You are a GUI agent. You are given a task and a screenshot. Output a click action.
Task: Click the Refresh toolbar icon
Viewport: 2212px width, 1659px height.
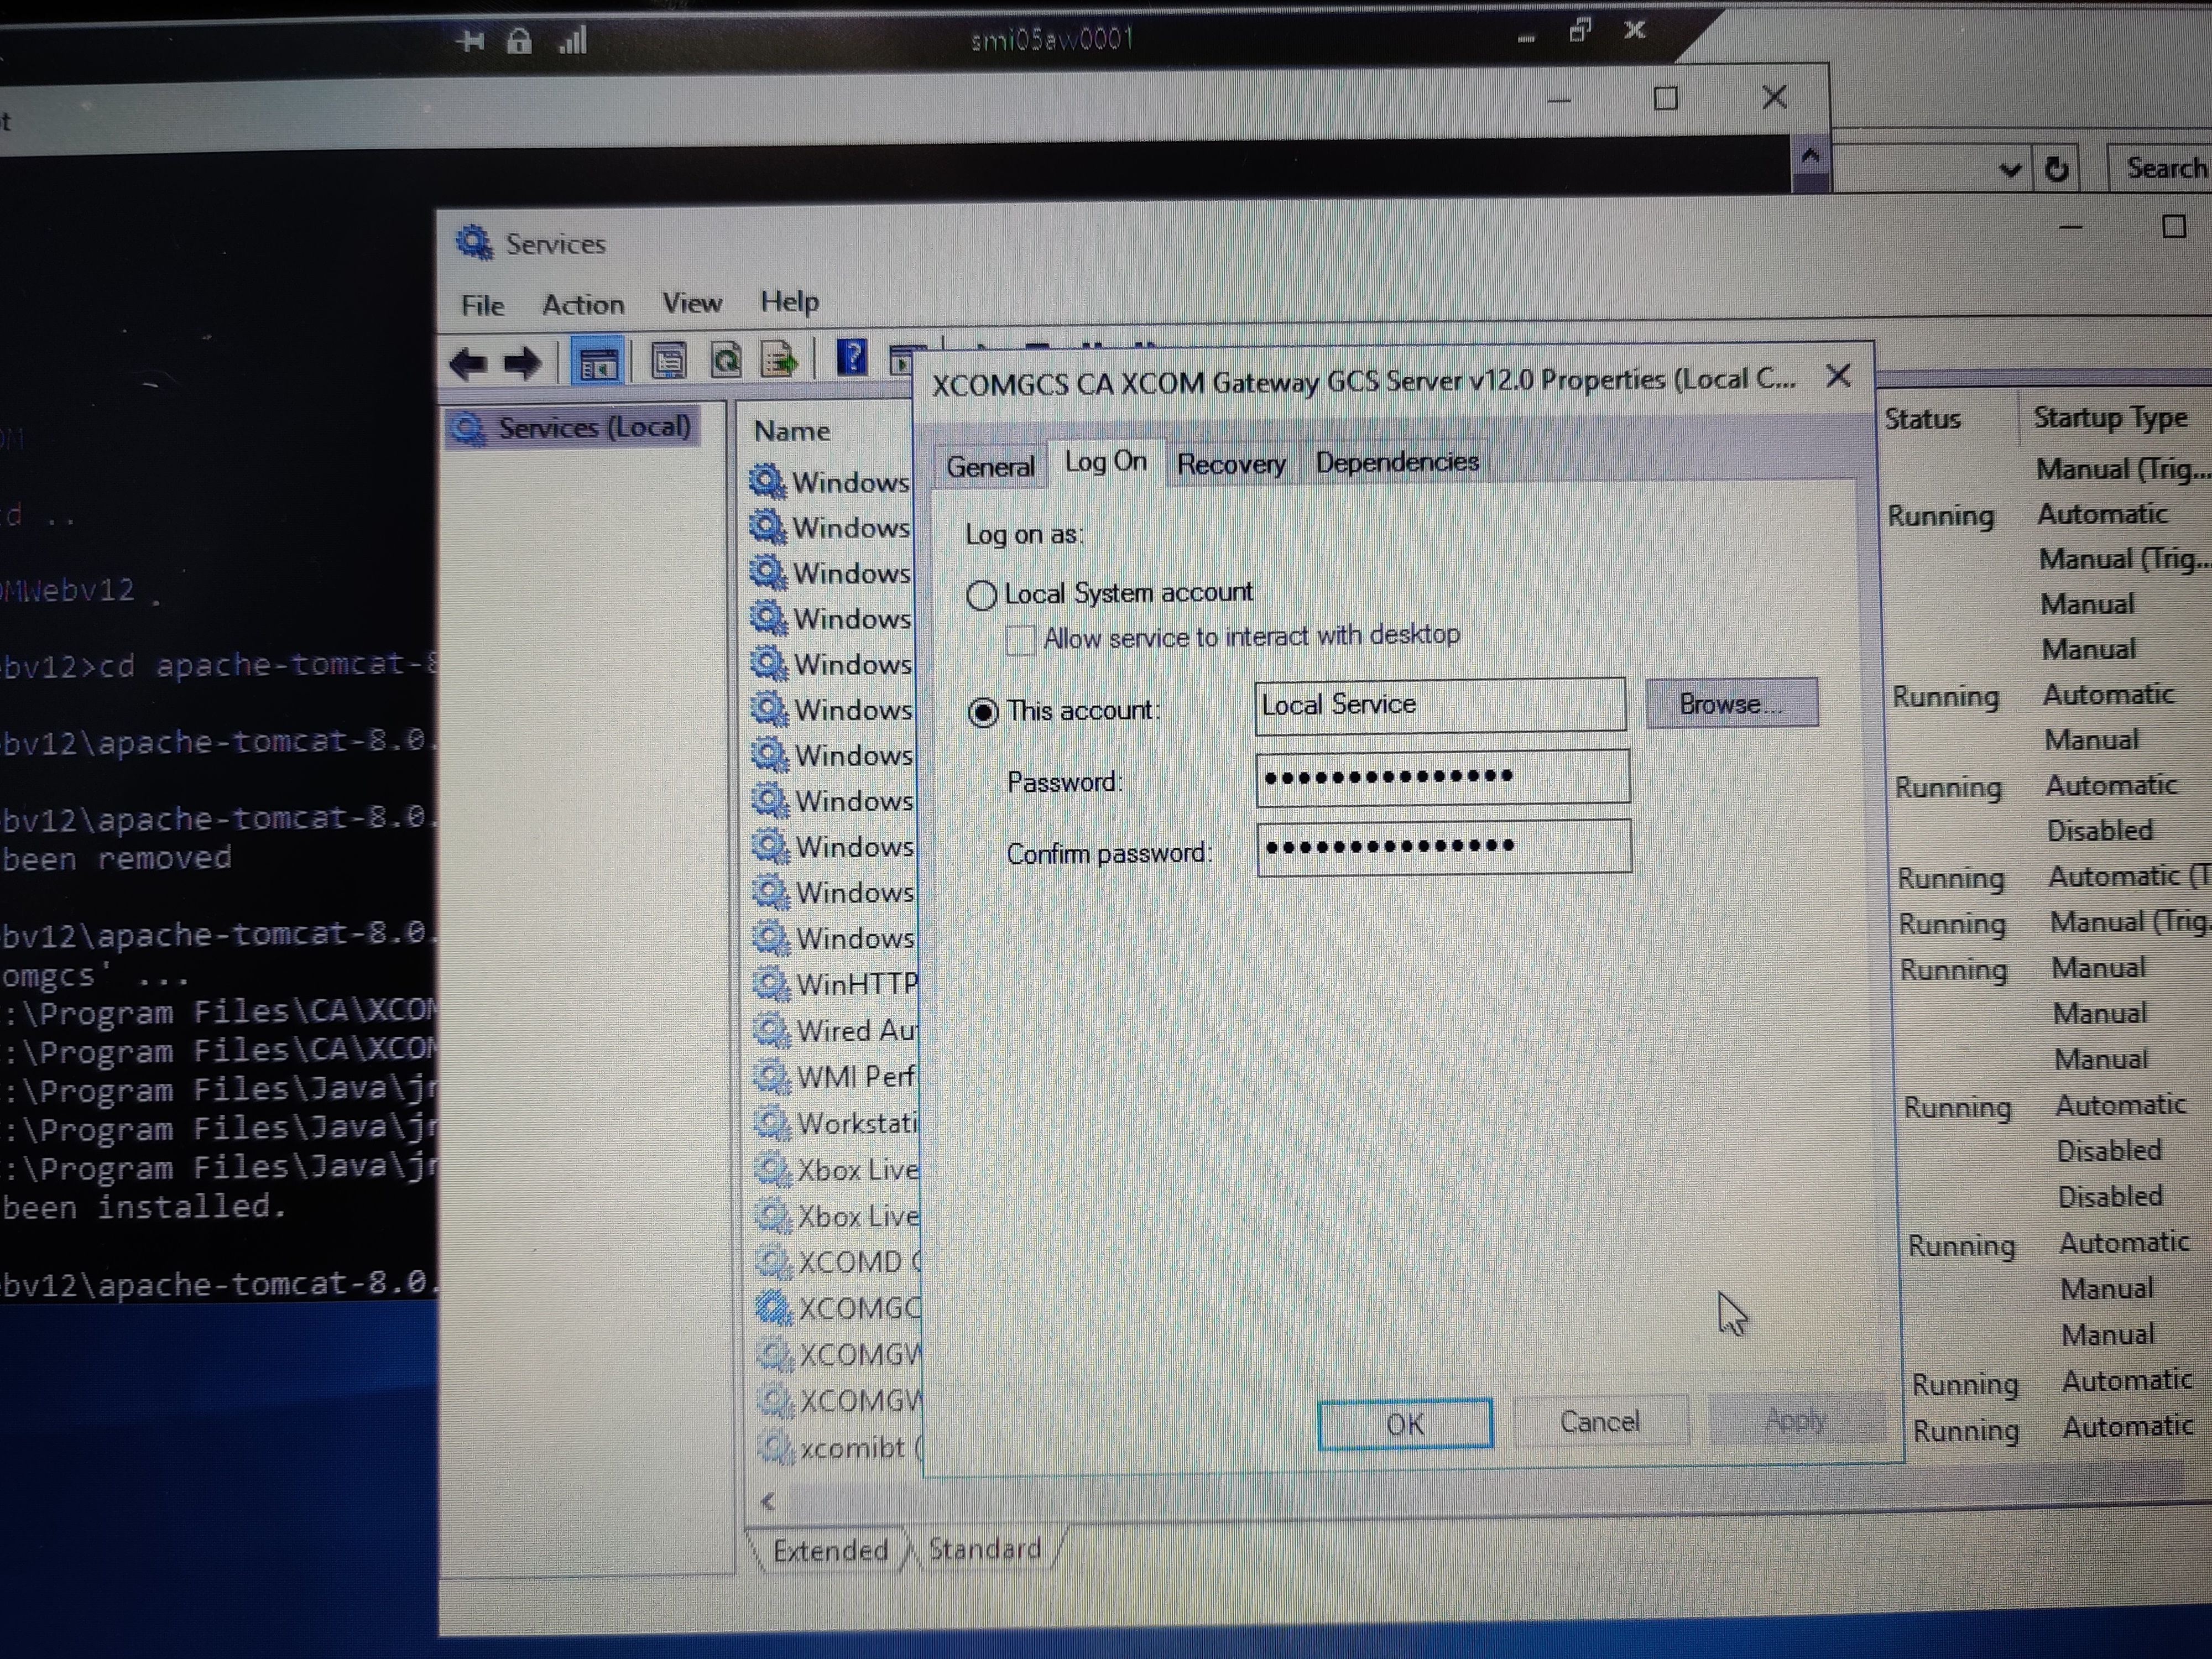(x=726, y=360)
